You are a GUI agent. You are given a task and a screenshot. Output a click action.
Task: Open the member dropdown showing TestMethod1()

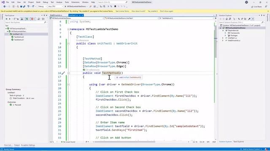pyautogui.click(x=186, y=18)
